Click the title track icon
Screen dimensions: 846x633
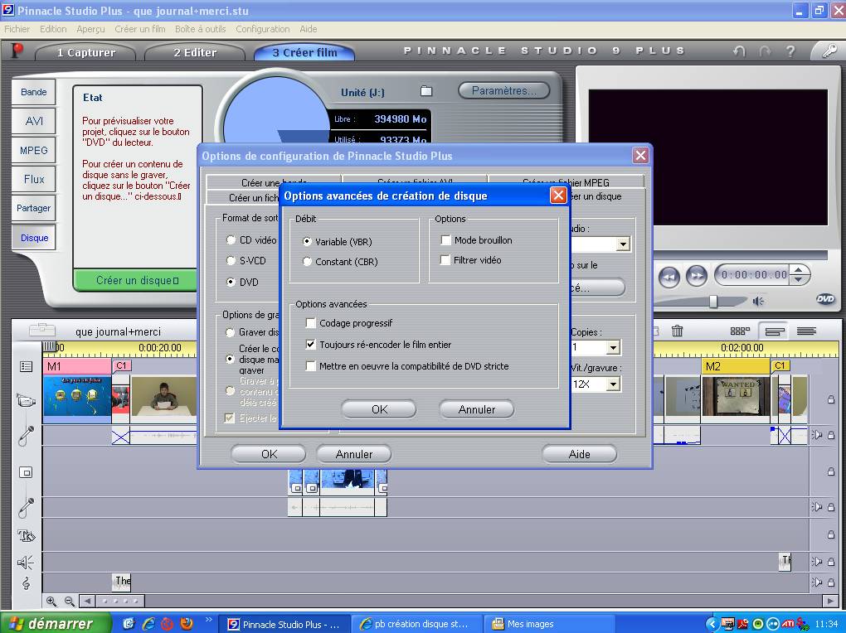click(x=26, y=535)
